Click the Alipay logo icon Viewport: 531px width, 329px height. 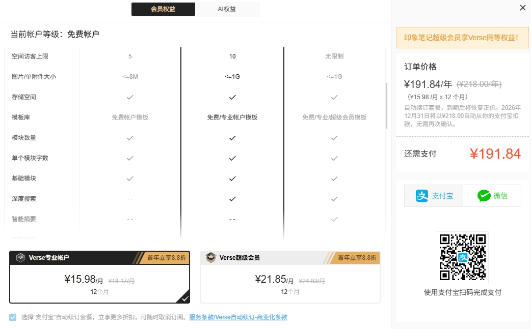click(x=422, y=196)
